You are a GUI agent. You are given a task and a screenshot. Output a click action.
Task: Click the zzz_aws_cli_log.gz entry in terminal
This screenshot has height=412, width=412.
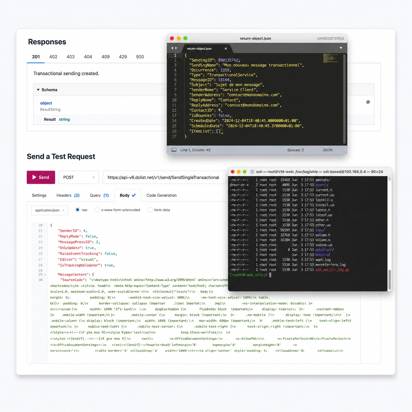point(332,270)
